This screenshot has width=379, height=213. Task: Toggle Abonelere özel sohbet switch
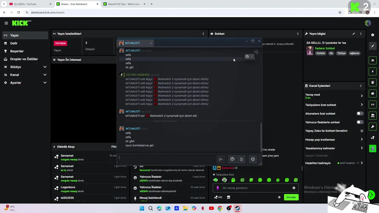360,114
